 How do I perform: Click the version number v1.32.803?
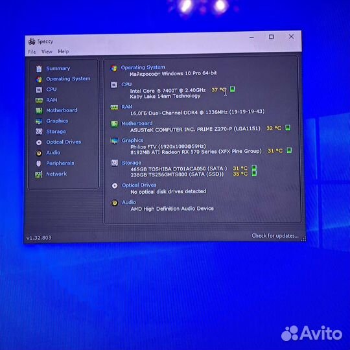[x=39, y=238]
